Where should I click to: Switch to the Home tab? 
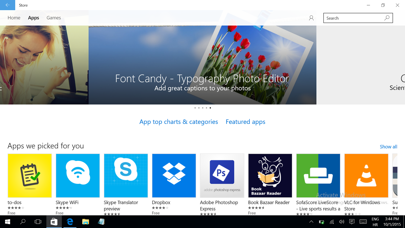point(14,18)
